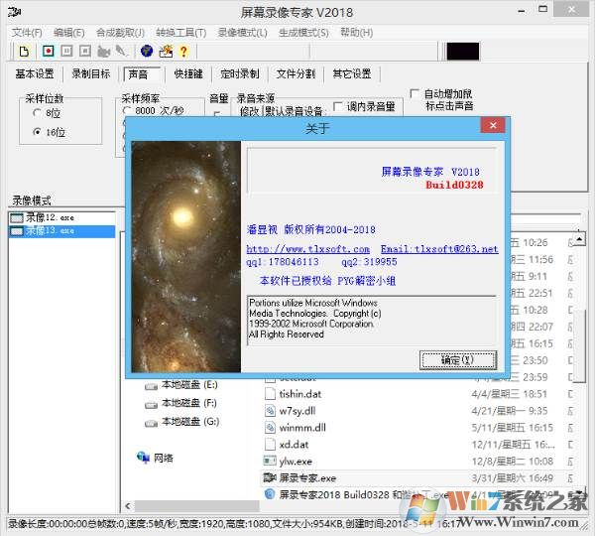Click the grayed camera toolbar icon
This screenshot has width=595, height=536.
click(x=103, y=52)
